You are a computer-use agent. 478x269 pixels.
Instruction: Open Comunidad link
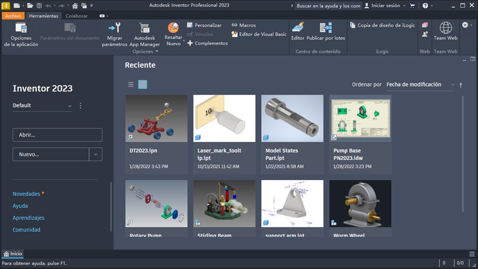(26, 230)
